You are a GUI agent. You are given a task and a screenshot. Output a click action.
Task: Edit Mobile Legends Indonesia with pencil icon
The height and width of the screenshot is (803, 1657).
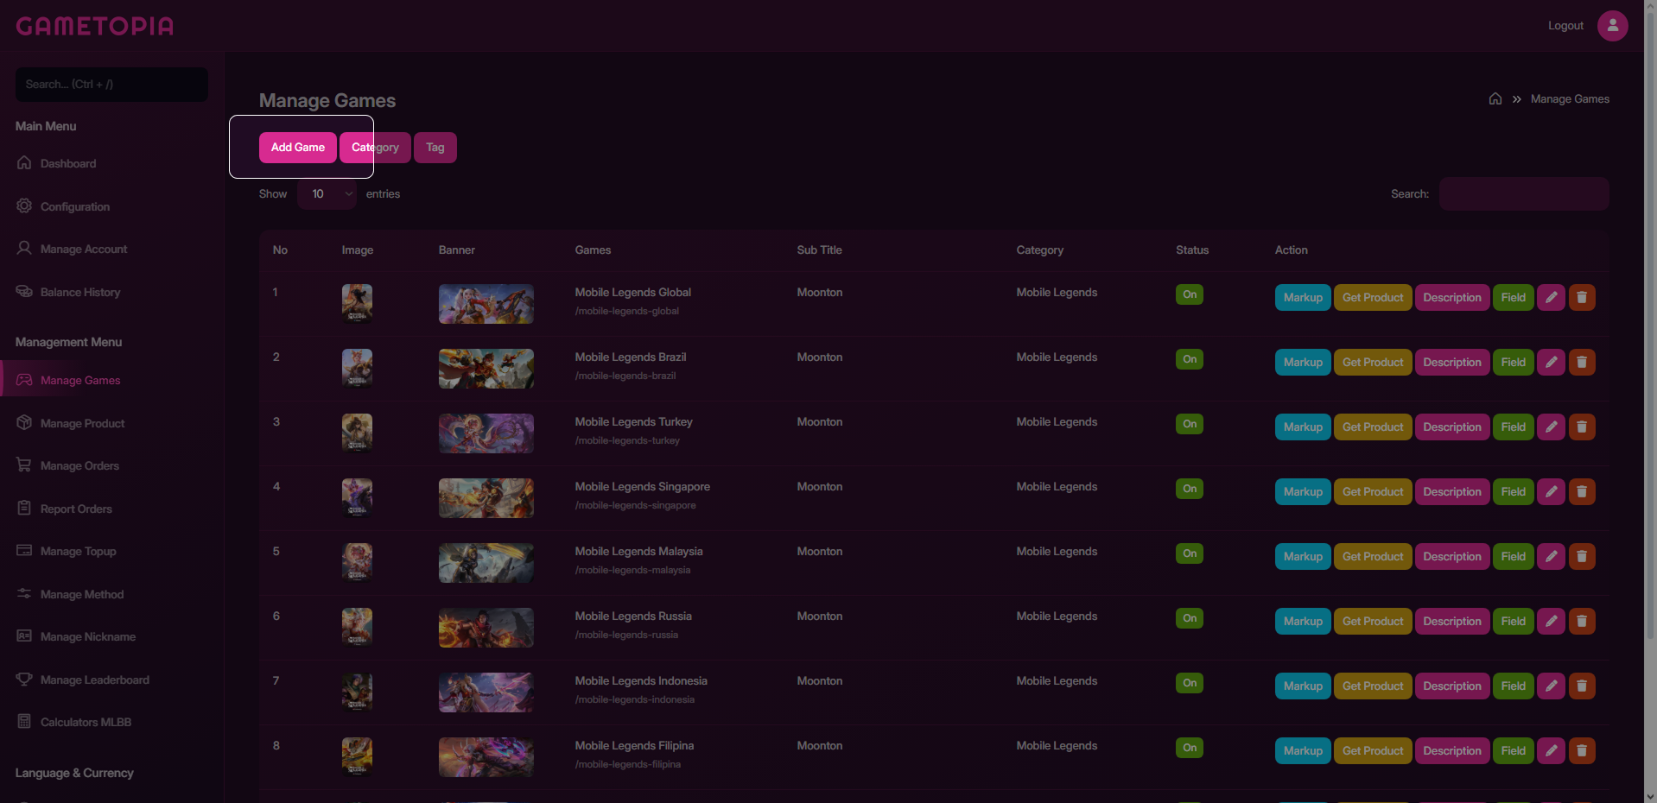(x=1551, y=686)
